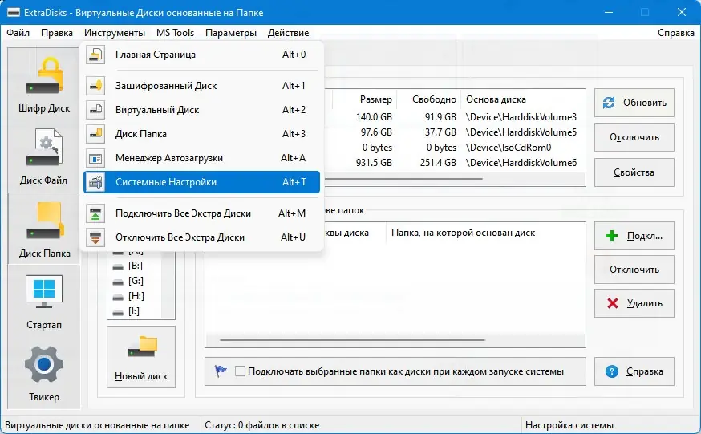Viewport: 701px width, 434px height.
Task: Open the Справка menu in menu bar
Action: point(675,33)
